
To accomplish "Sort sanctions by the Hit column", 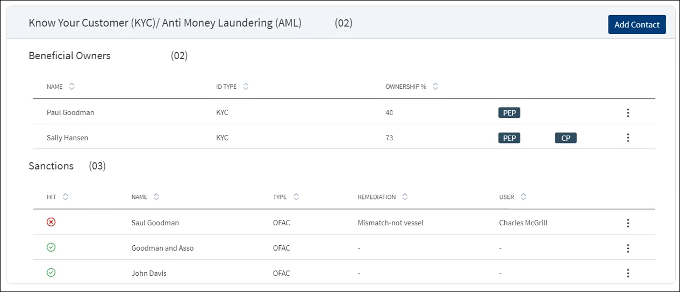I will click(x=66, y=197).
